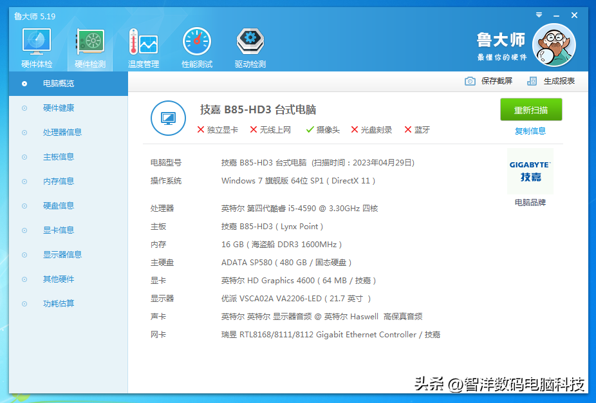
Task: Click the 技嘉 B85-HD3 ( Lynx Point ) text
Action: click(272, 227)
